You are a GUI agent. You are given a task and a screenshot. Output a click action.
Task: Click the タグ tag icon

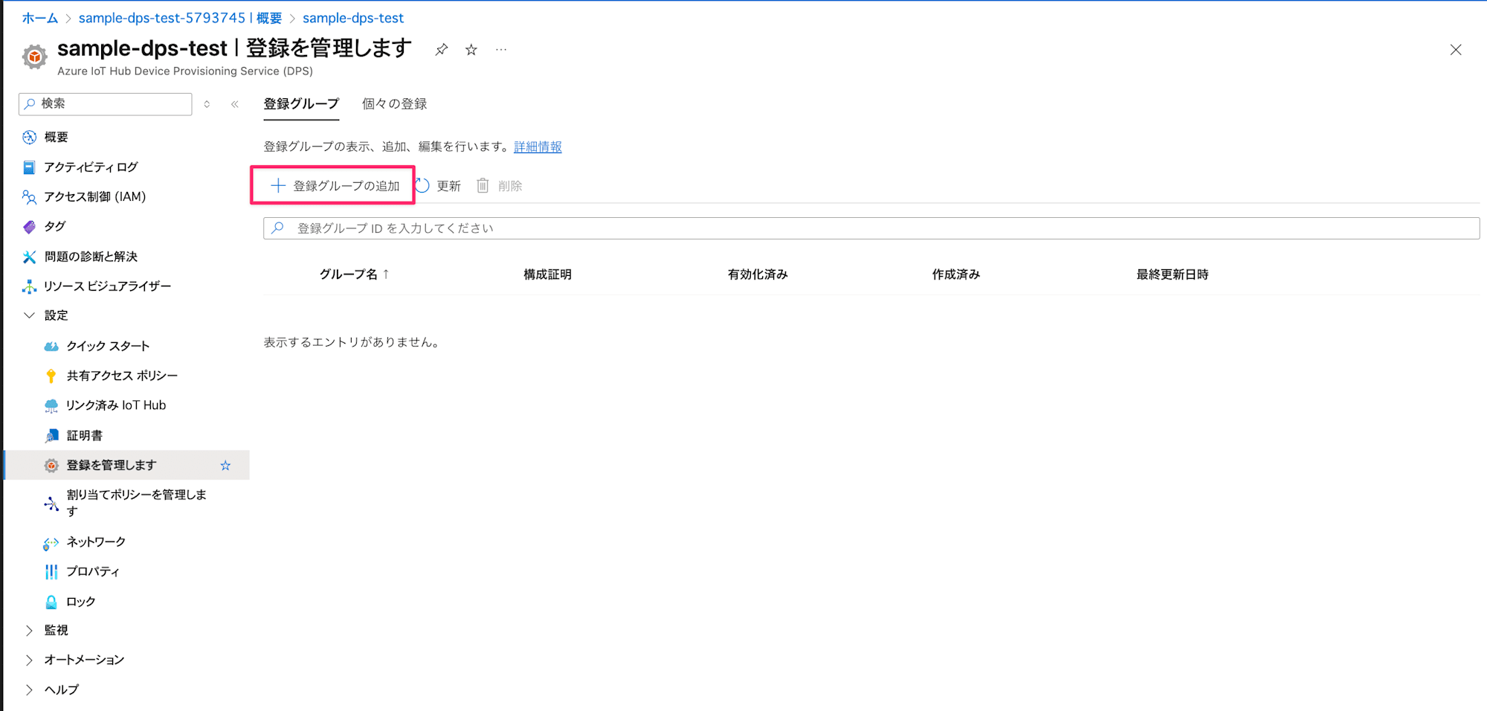point(29,227)
